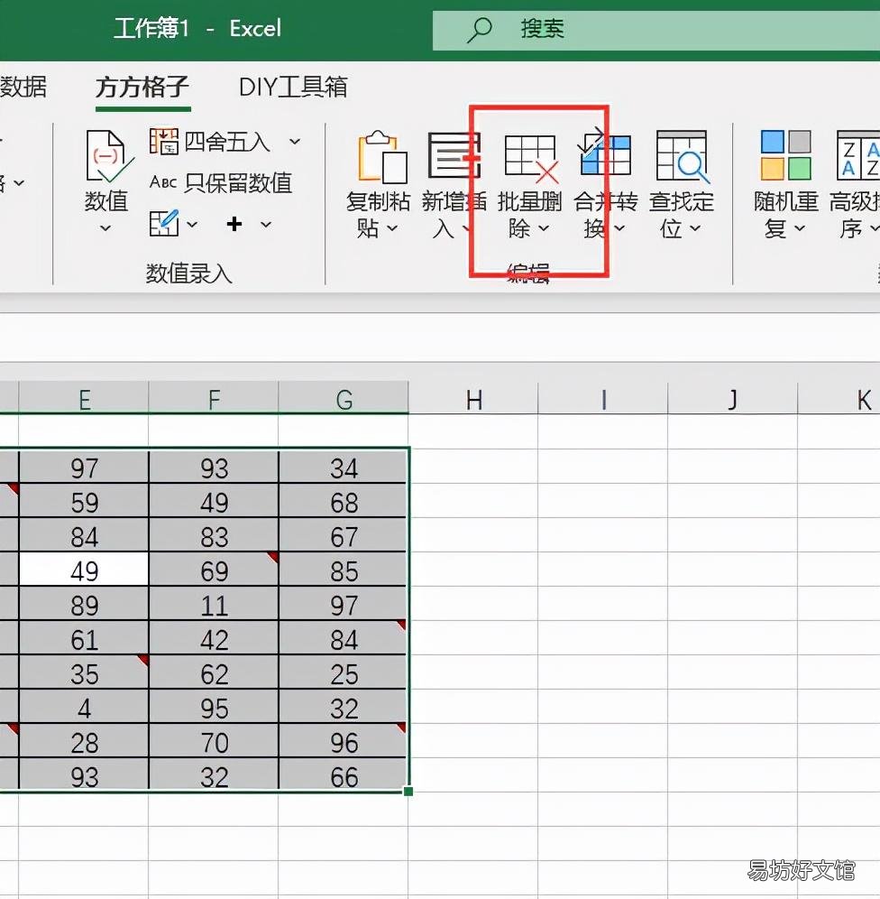Switch to the 数据 ribbon tab
880x899 pixels.
click(x=23, y=88)
